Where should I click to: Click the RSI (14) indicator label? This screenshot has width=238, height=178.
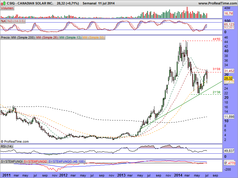coord(7,146)
